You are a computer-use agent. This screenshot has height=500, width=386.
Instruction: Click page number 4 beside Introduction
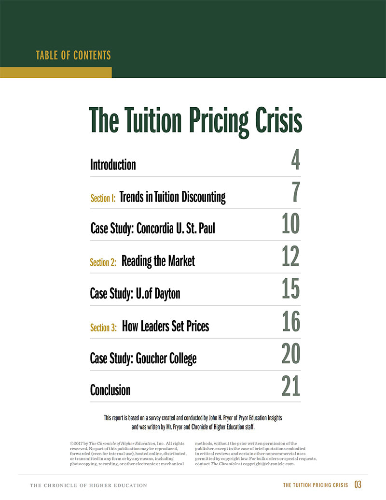(x=295, y=160)
